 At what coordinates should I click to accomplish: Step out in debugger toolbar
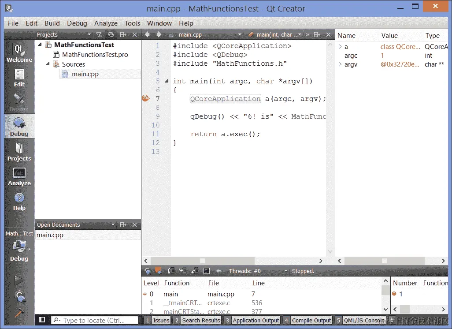195,271
